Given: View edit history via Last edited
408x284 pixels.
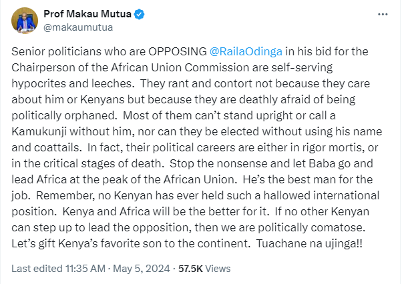Looking at the screenshot, I should (x=37, y=269).
